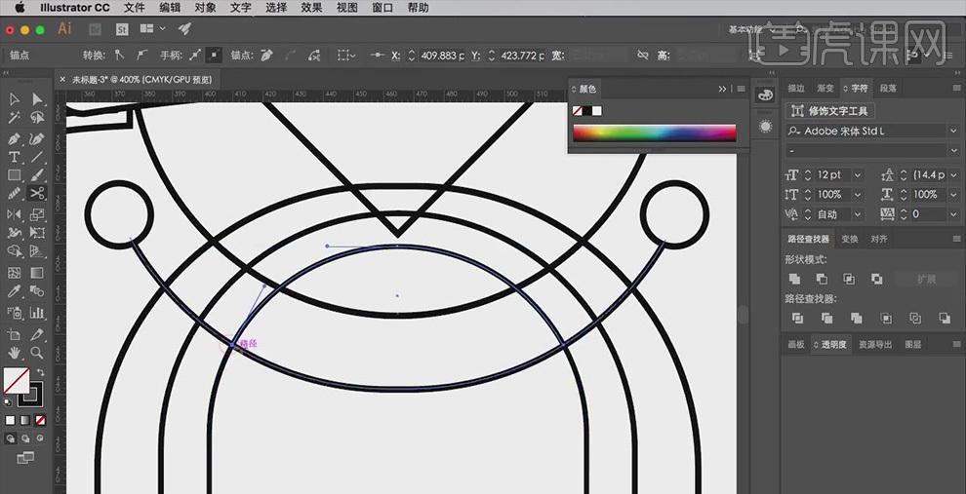Select the Lasso tool
Image resolution: width=966 pixels, height=494 pixels.
point(38,118)
